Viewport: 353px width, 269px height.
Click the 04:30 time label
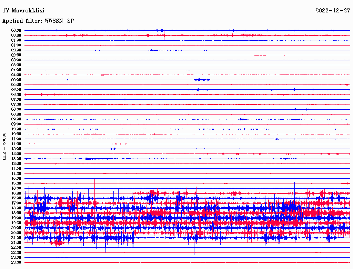16,75
